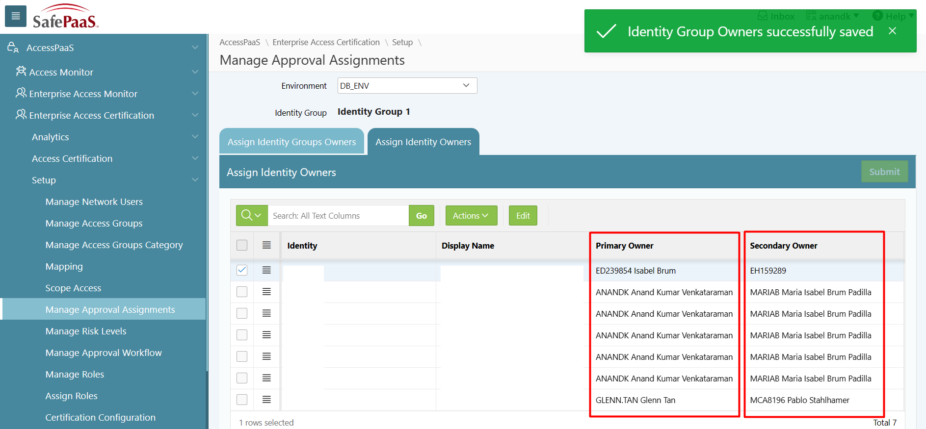This screenshot has height=429, width=926.
Task: Open row menu for Isabel Brum row
Action: (x=266, y=270)
